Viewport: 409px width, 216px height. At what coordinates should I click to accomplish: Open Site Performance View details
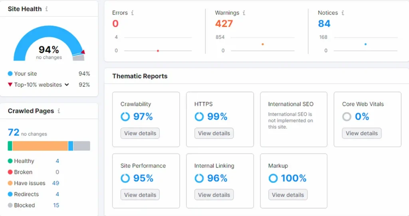tap(140, 195)
